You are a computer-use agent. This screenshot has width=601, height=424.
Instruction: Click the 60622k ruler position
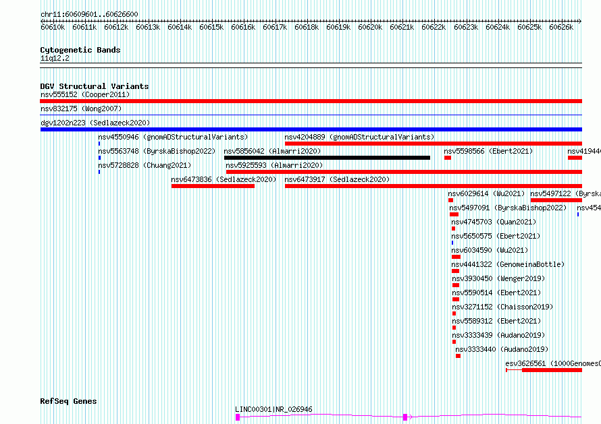click(x=434, y=27)
